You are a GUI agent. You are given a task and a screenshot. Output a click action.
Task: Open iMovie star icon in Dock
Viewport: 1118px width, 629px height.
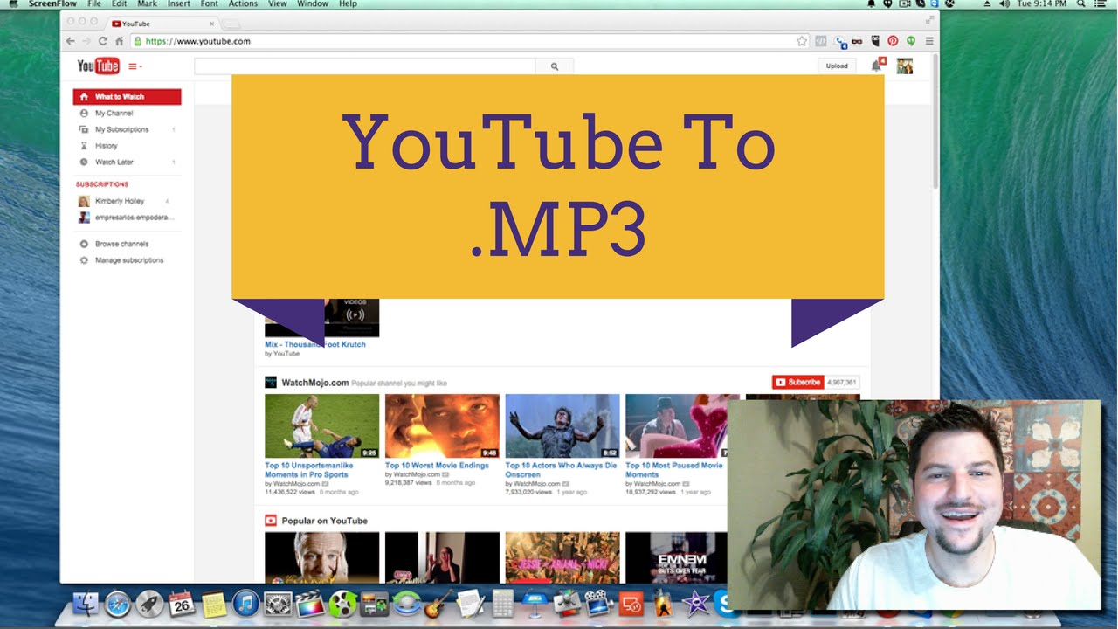[695, 604]
